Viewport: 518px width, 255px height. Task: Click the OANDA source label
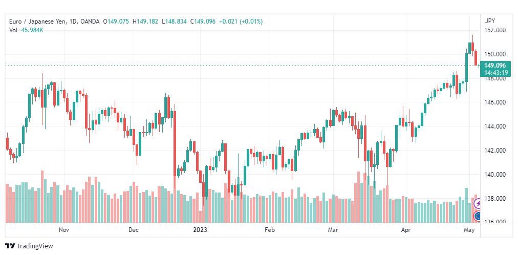tap(90, 22)
